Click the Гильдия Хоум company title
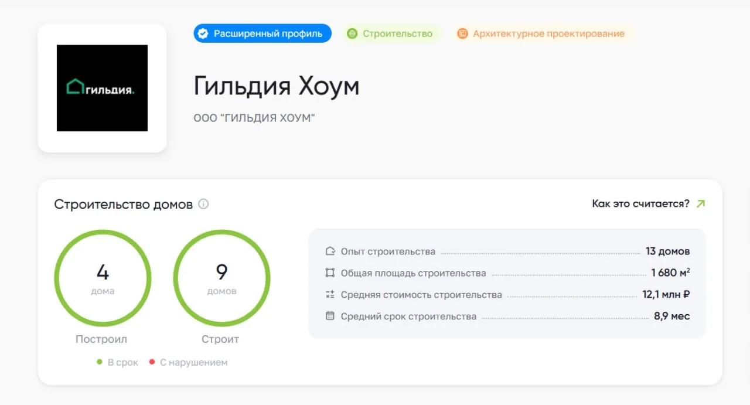The height and width of the screenshot is (405, 750). 277,87
